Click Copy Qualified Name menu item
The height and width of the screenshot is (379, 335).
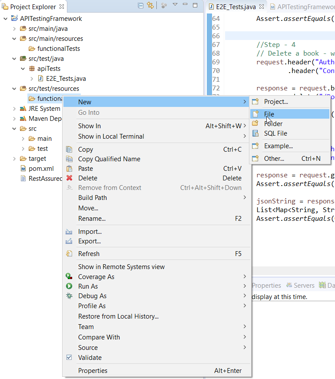[156, 159]
